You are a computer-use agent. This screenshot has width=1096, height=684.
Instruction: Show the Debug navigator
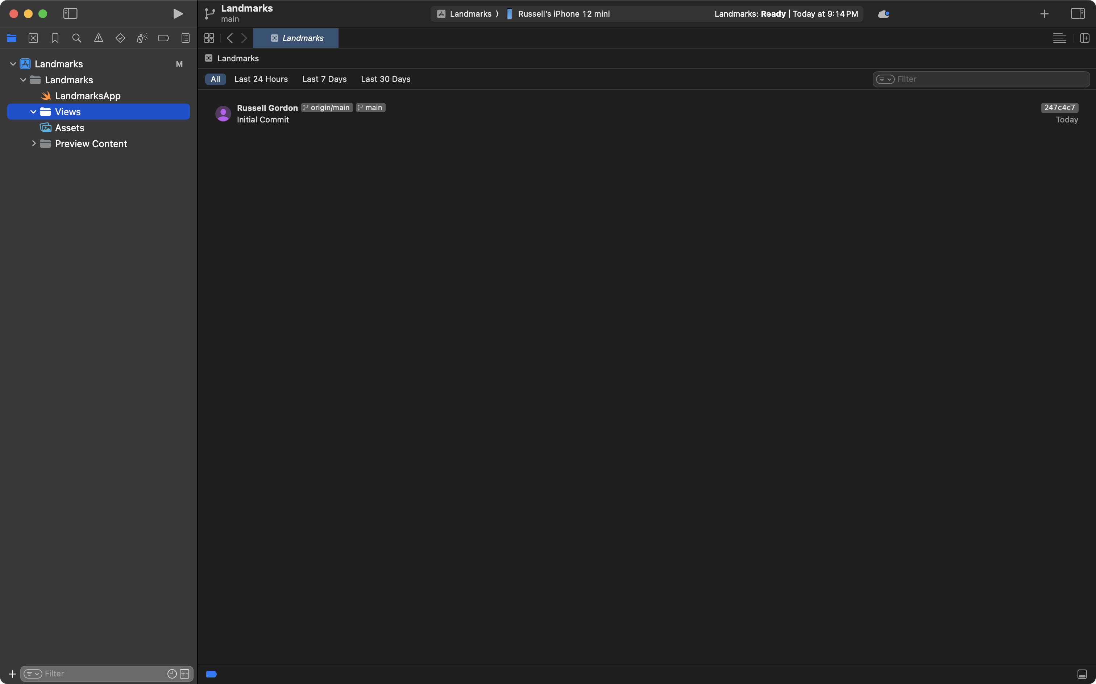point(142,38)
